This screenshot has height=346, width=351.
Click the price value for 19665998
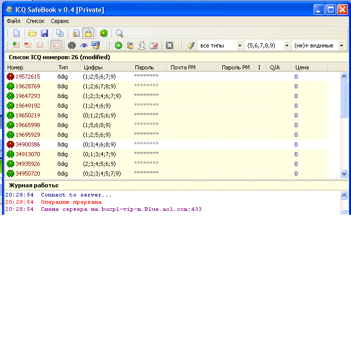click(x=296, y=125)
